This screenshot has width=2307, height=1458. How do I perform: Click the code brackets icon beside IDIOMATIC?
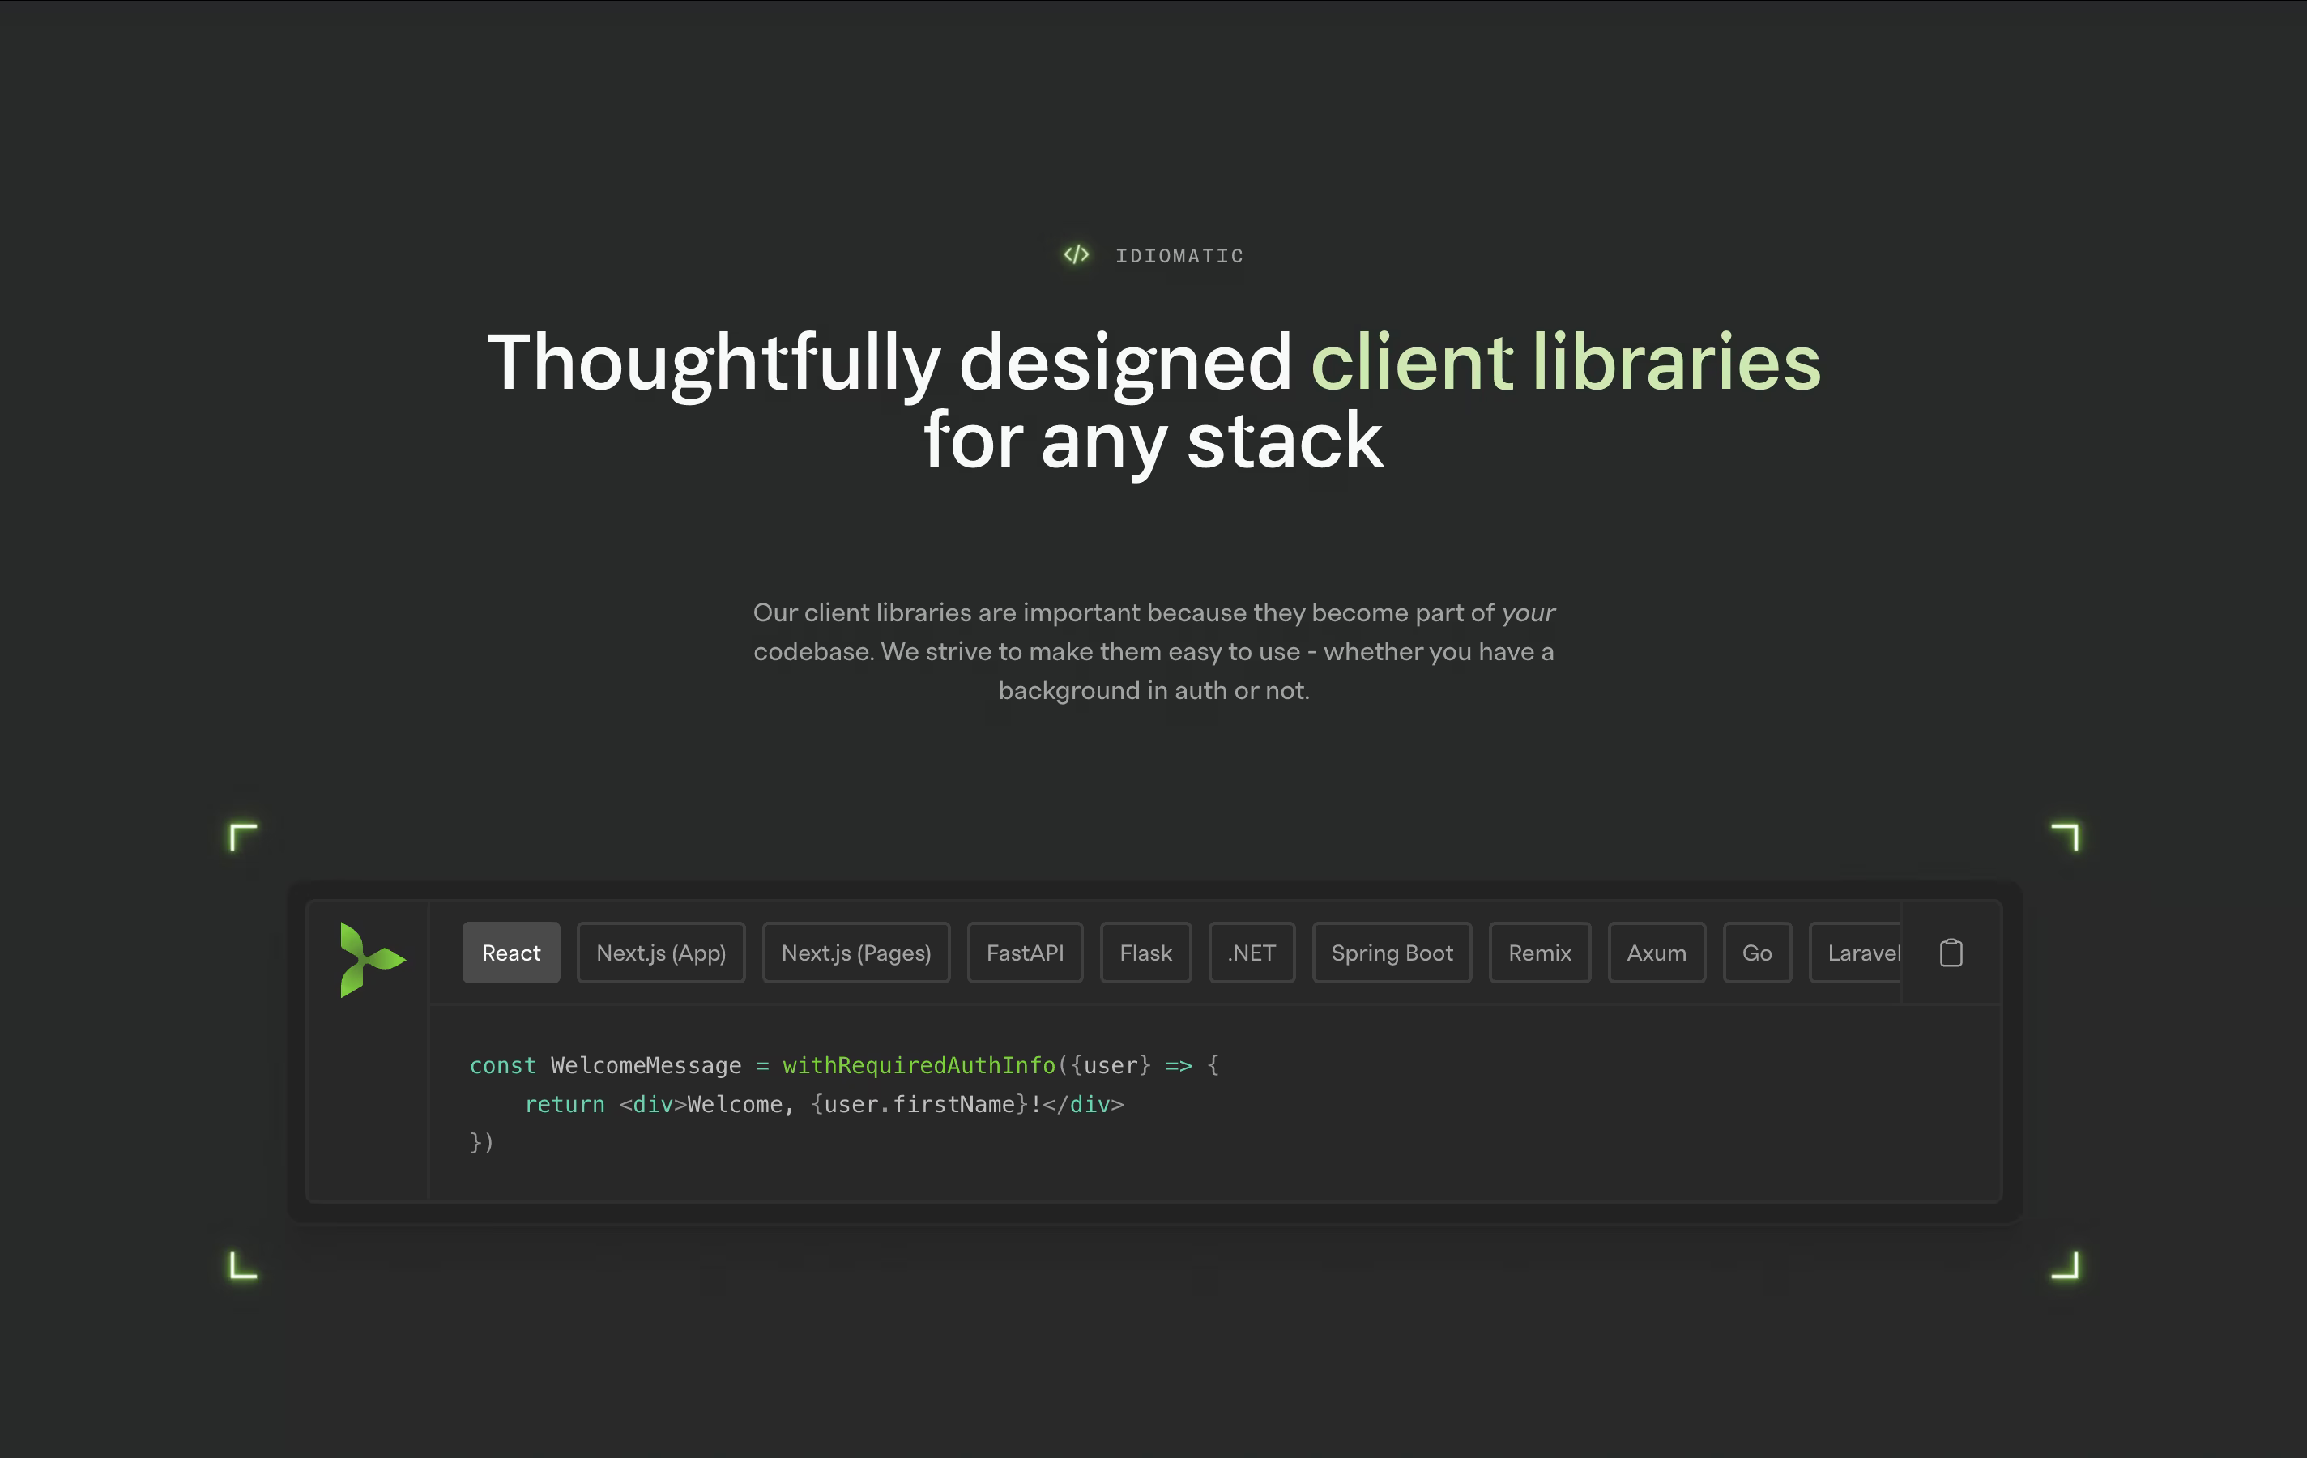pos(1076,255)
